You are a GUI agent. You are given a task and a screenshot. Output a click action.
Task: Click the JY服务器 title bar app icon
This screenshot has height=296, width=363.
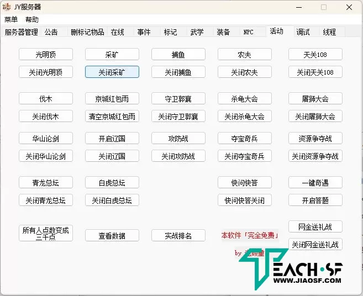pyautogui.click(x=7, y=7)
